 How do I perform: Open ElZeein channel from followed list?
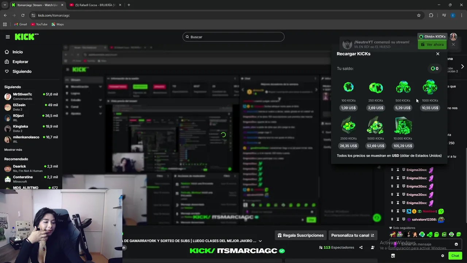pos(31,107)
